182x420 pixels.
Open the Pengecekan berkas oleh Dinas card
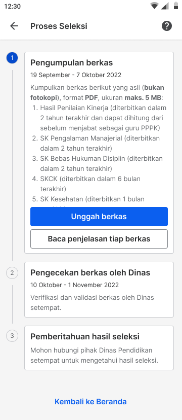point(99,290)
